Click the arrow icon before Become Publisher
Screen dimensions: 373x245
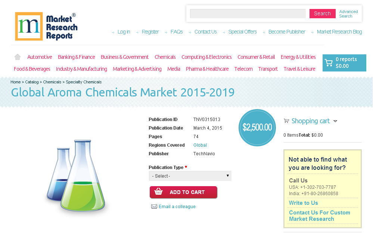pyautogui.click(x=265, y=32)
